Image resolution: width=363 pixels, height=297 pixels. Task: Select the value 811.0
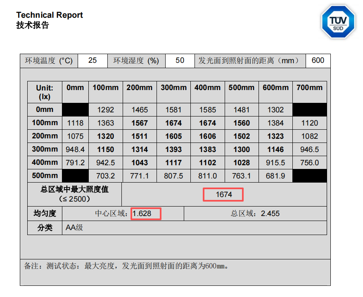[208, 176]
